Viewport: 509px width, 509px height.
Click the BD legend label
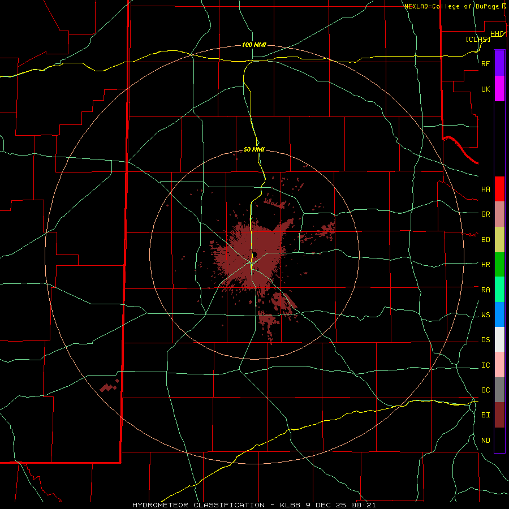tap(485, 240)
